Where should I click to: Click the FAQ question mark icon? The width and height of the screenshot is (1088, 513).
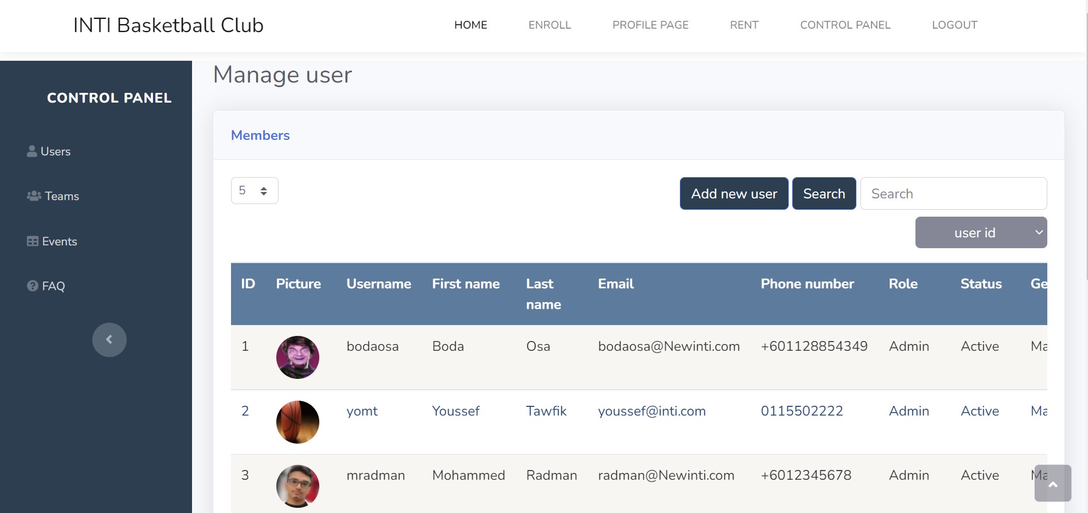(x=33, y=286)
